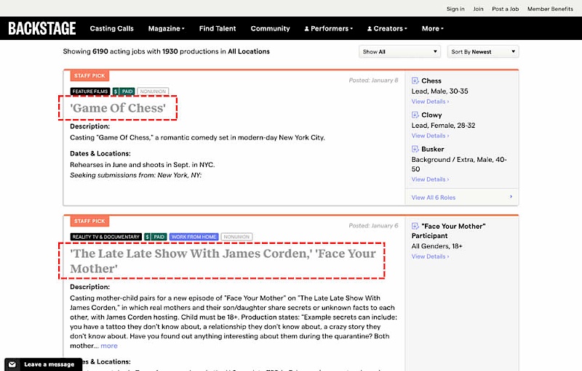The width and height of the screenshot is (582, 371).
Task: Select Community in the navigation bar
Action: 270,28
